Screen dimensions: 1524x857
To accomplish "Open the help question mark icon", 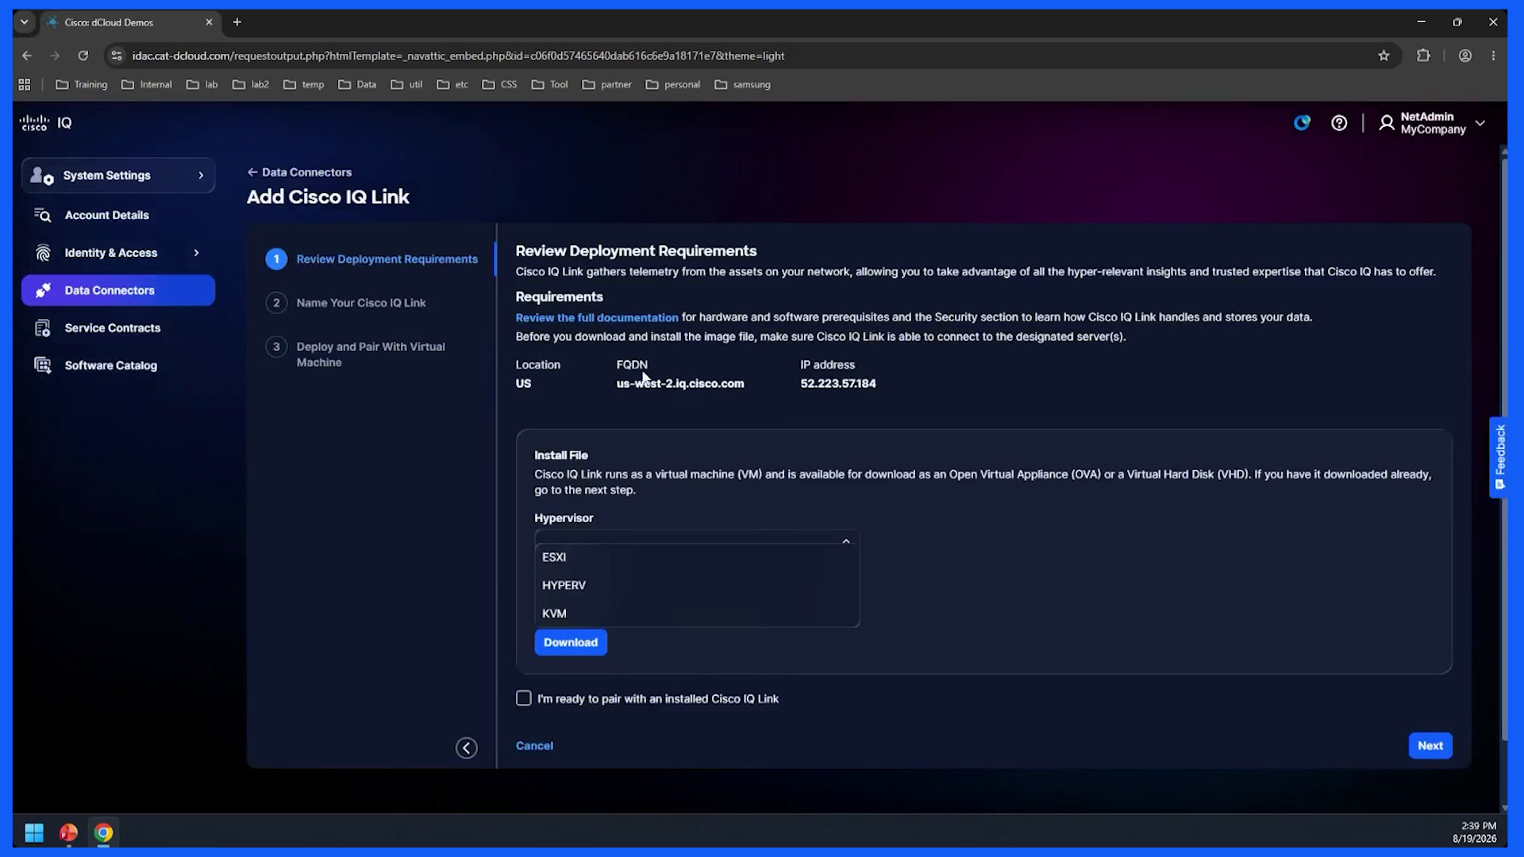I will coord(1339,123).
